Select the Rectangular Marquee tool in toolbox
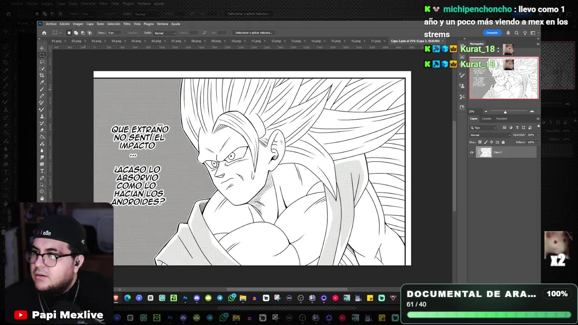This screenshot has height=325, width=578. coord(42,55)
